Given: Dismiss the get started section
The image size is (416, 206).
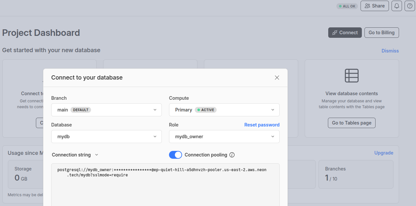Looking at the screenshot, I should (x=390, y=51).
